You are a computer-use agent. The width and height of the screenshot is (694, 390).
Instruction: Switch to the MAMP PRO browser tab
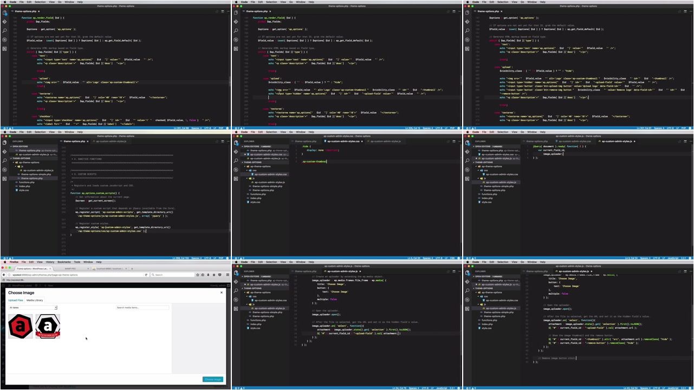pyautogui.click(x=70, y=269)
